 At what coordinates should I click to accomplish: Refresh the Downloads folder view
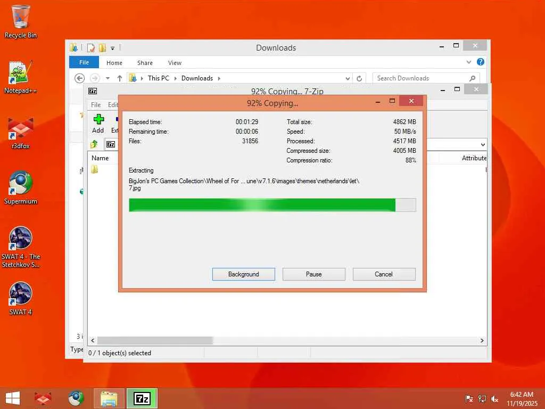[x=359, y=79]
